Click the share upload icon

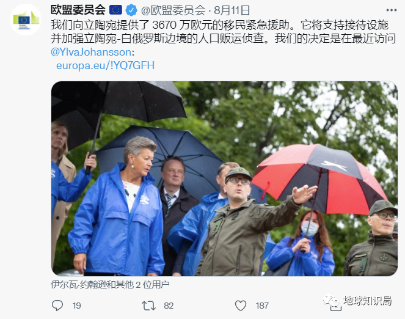point(335,306)
